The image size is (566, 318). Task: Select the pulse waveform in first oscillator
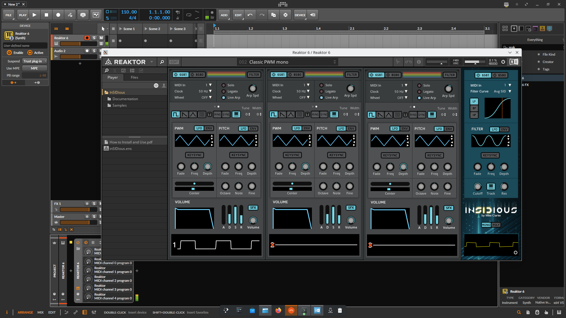[176, 115]
